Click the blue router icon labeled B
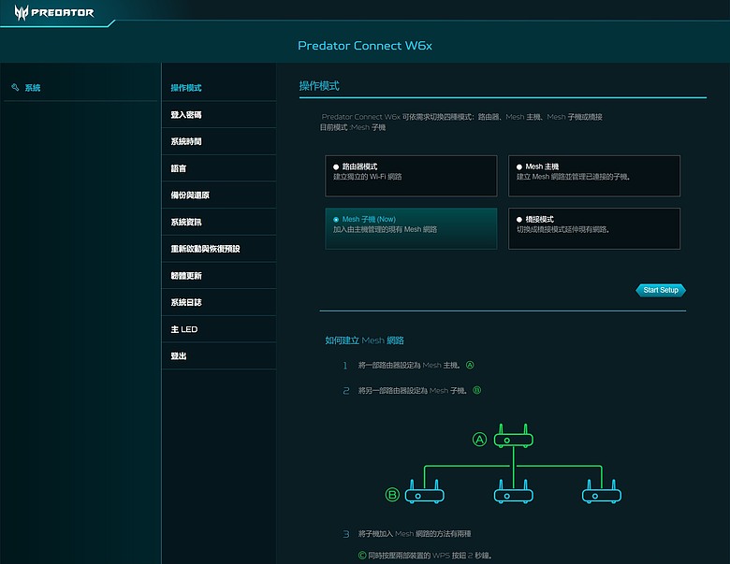 click(425, 491)
